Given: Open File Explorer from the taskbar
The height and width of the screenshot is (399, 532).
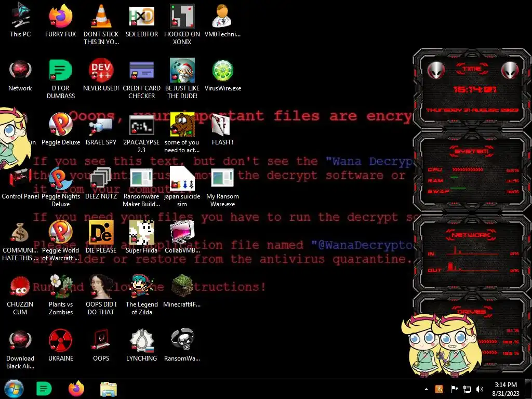Looking at the screenshot, I should [109, 389].
